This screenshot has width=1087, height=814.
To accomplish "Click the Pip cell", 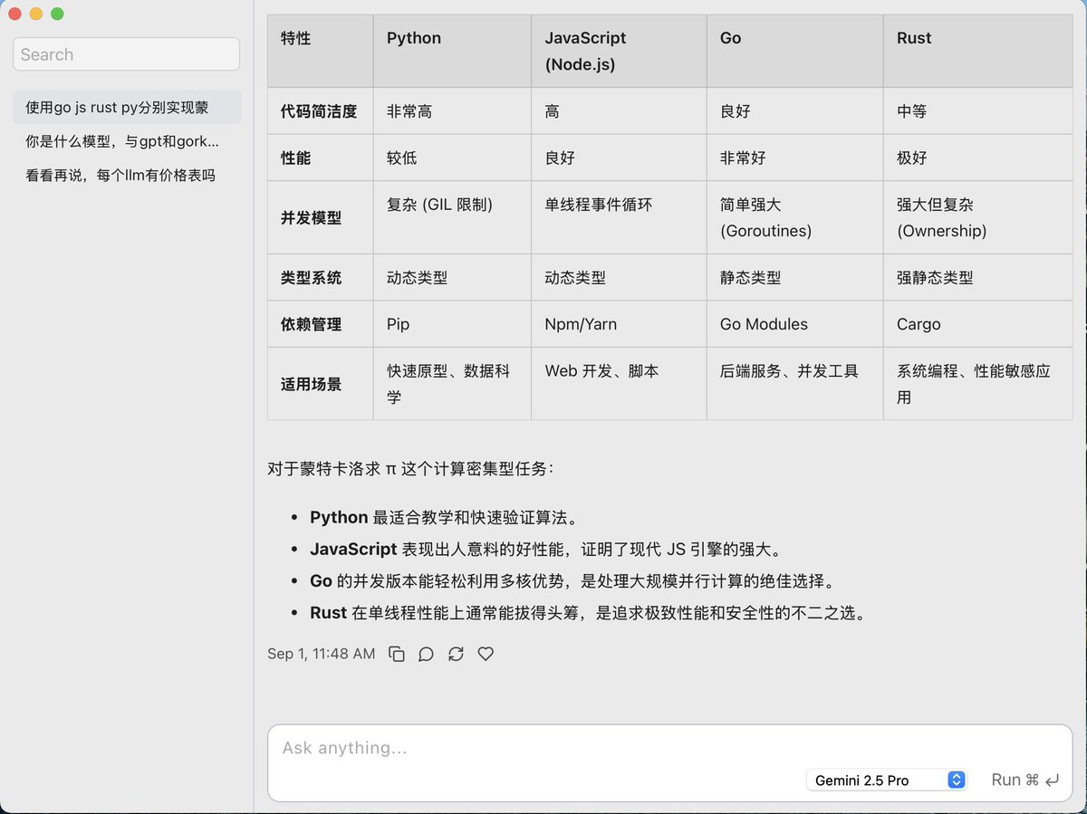I will coord(452,324).
